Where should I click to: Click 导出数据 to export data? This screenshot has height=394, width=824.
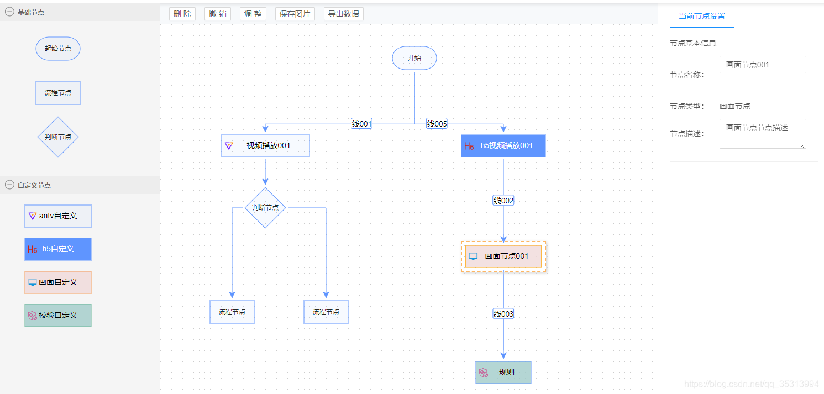(343, 13)
